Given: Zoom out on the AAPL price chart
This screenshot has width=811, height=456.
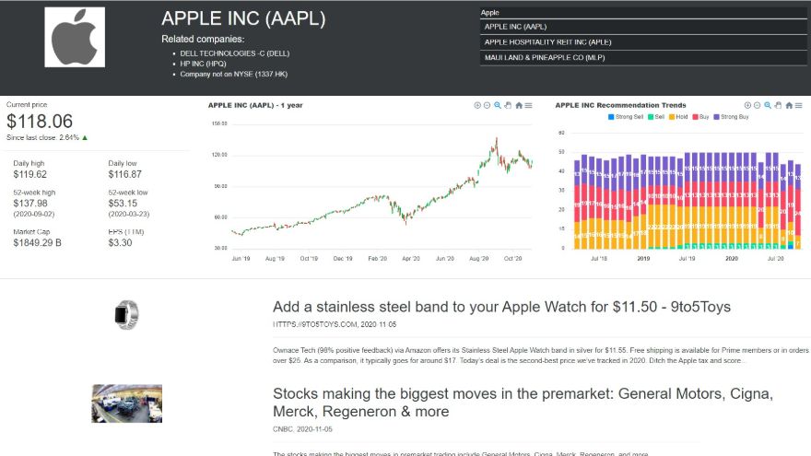Looking at the screenshot, I should pyautogui.click(x=487, y=105).
